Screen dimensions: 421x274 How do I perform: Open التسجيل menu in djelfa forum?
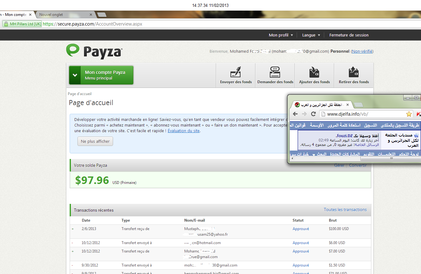click(x=370, y=125)
